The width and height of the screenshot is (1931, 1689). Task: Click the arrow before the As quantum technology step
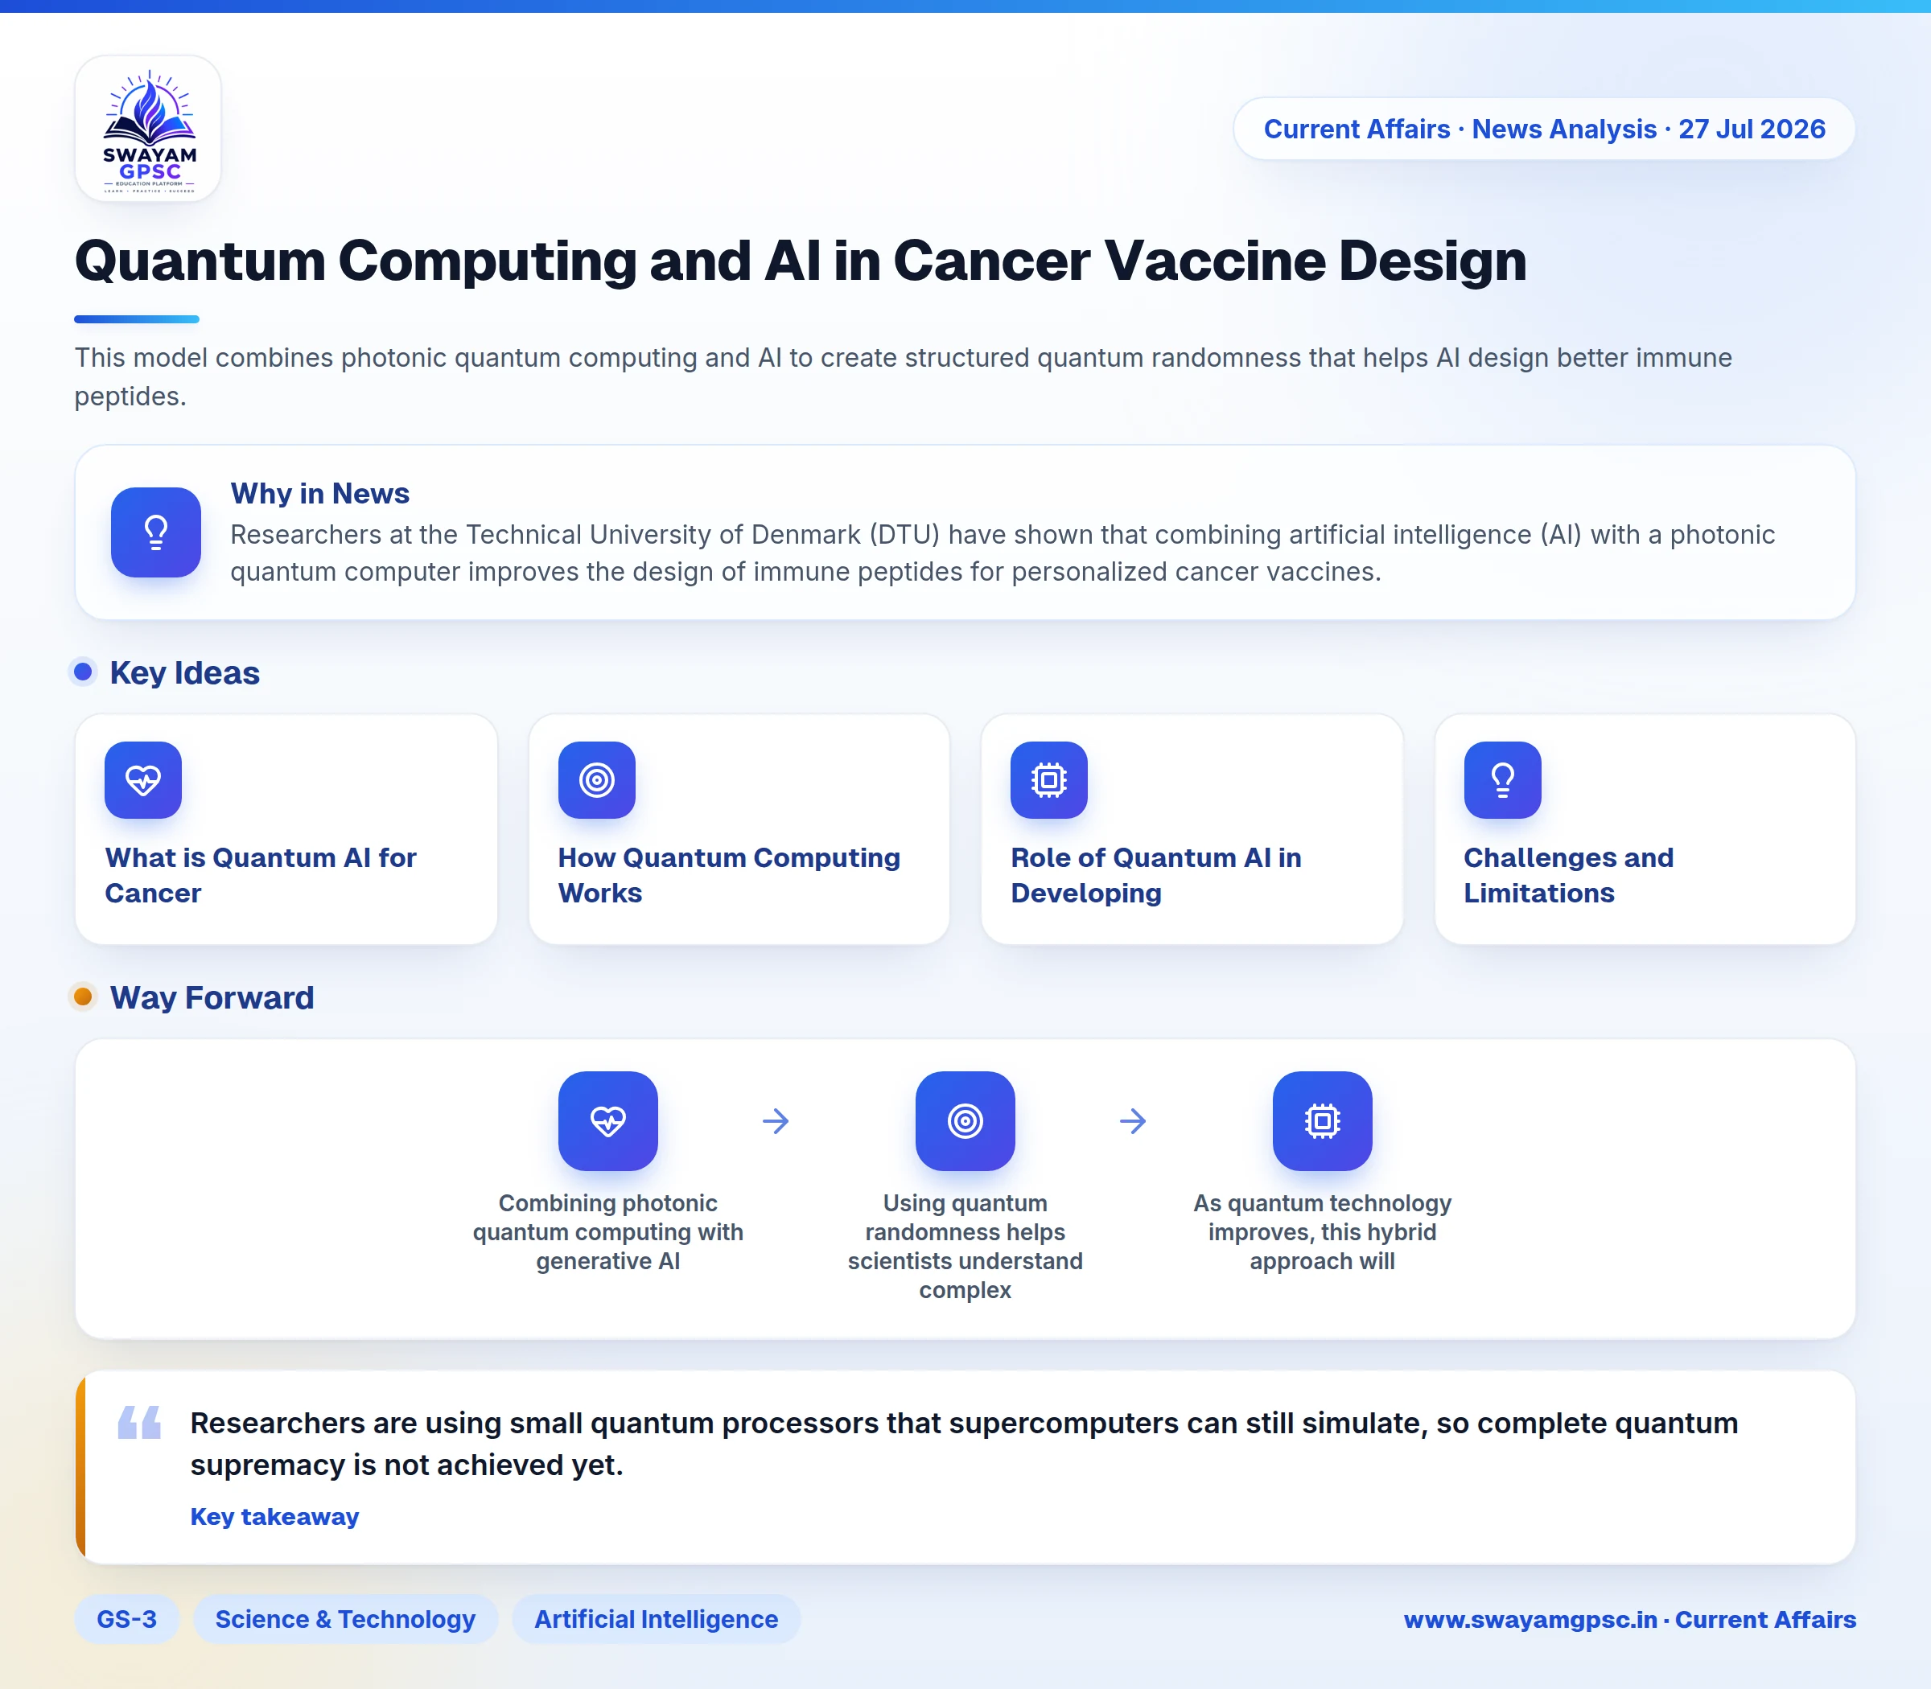[x=1134, y=1120]
